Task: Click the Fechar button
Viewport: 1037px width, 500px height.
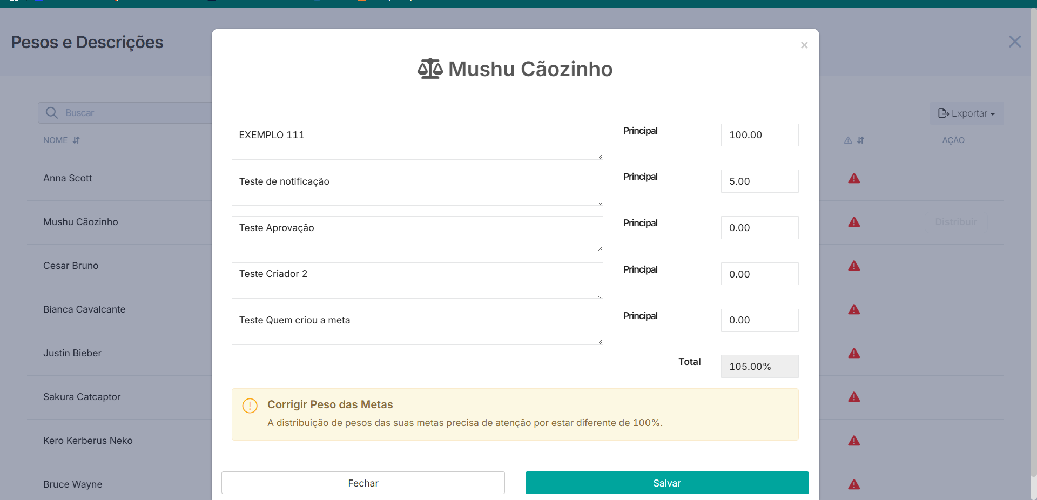Action: (363, 483)
